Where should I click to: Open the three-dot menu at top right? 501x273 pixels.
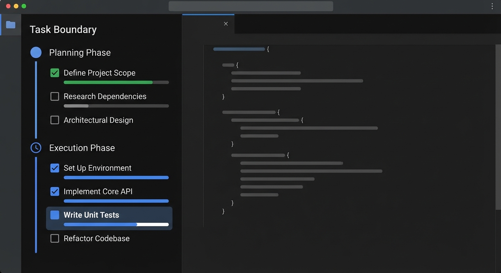click(x=492, y=6)
